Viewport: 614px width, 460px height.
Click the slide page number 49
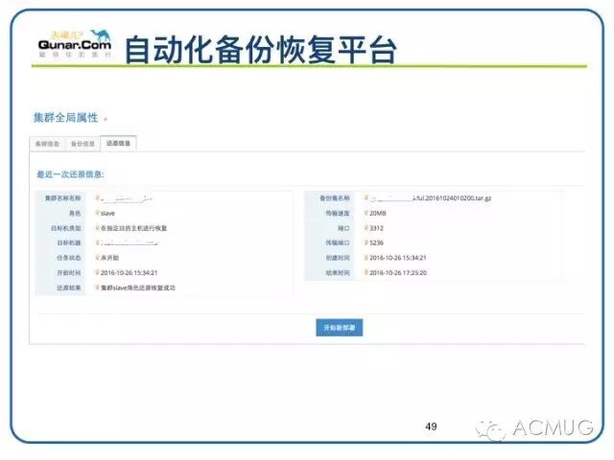point(431,426)
